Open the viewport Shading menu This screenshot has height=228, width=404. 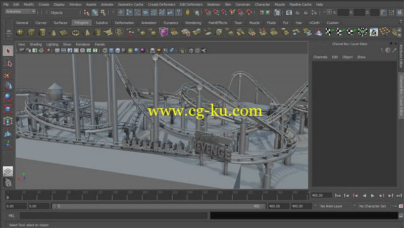tap(35, 44)
